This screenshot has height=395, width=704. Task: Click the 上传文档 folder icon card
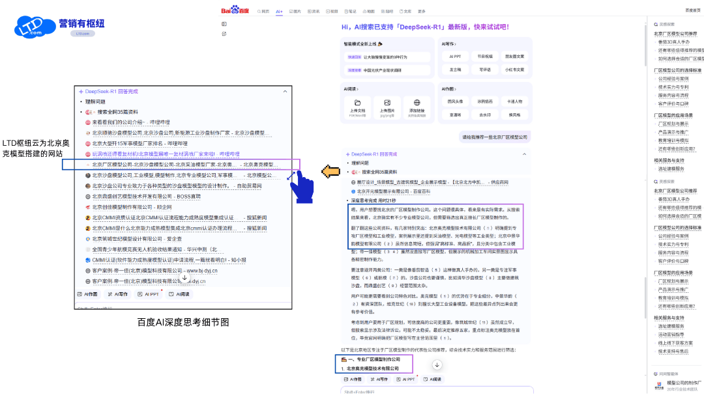coord(357,108)
